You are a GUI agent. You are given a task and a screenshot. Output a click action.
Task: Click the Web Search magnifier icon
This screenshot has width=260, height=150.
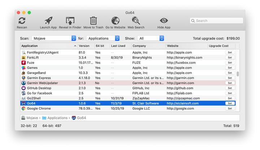click(x=136, y=21)
